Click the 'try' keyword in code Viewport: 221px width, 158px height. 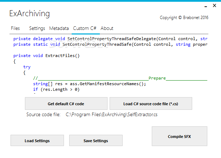(x=27, y=67)
